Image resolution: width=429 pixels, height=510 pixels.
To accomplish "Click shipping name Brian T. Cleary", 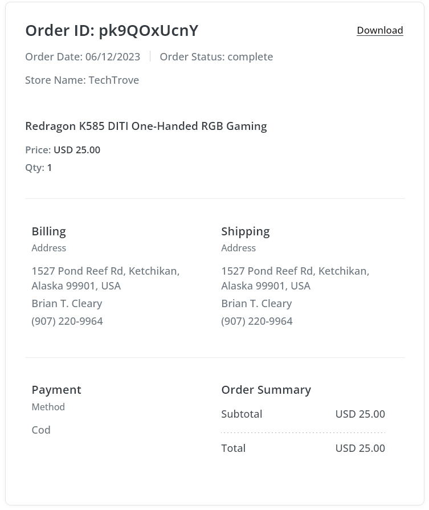I will click(x=256, y=304).
